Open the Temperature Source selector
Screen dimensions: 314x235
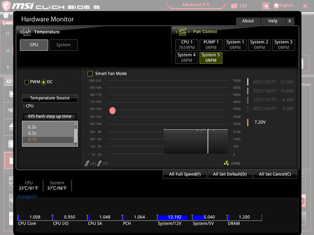[50, 98]
